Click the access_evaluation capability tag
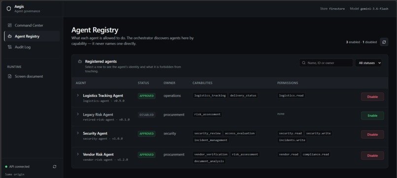 click(240, 133)
